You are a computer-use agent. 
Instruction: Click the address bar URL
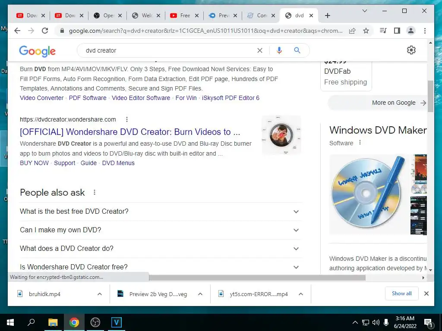[206, 31]
